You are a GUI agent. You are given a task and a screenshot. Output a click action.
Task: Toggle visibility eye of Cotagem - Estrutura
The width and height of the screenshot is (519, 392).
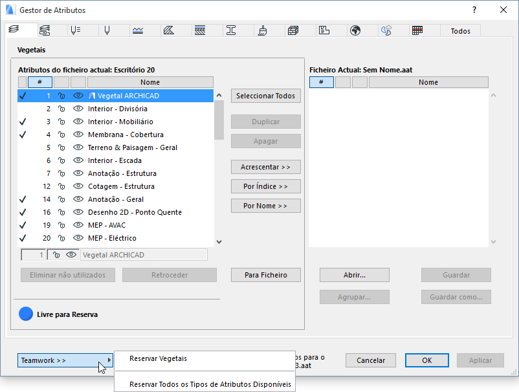tap(78, 186)
